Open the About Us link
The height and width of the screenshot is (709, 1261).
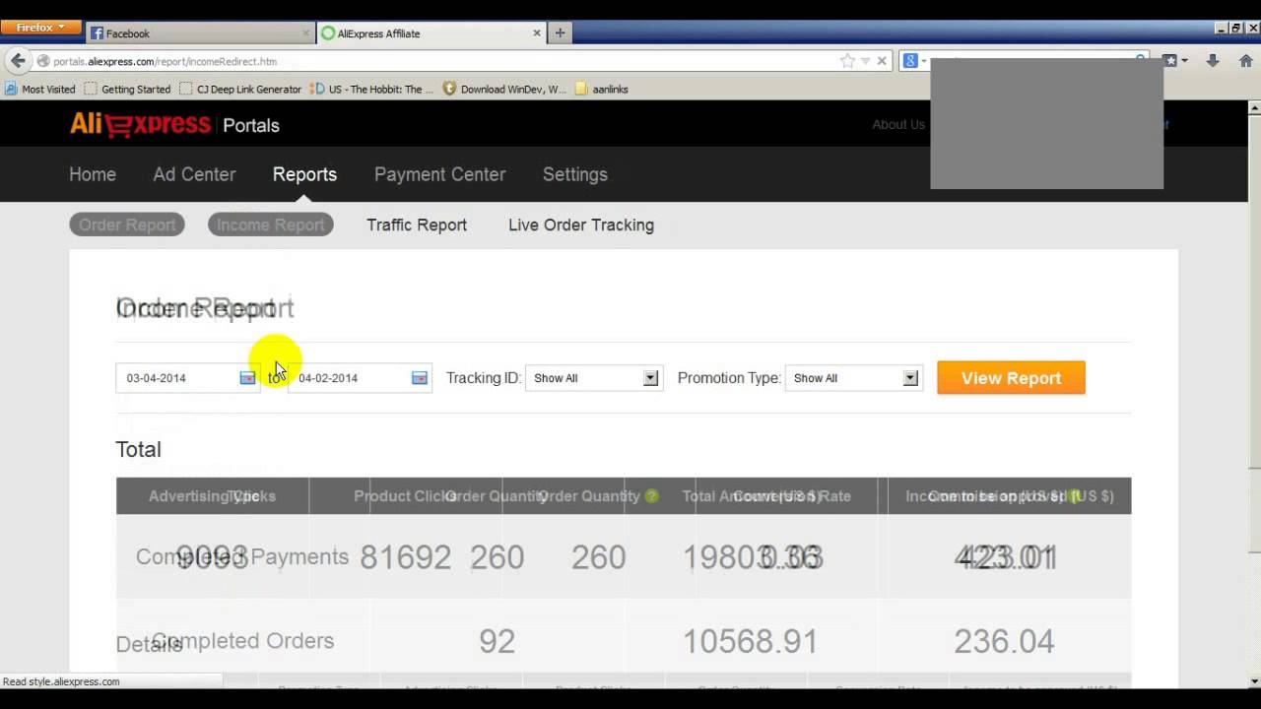pyautogui.click(x=898, y=124)
